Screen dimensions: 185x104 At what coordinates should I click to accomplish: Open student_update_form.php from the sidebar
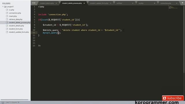tap(19, 32)
